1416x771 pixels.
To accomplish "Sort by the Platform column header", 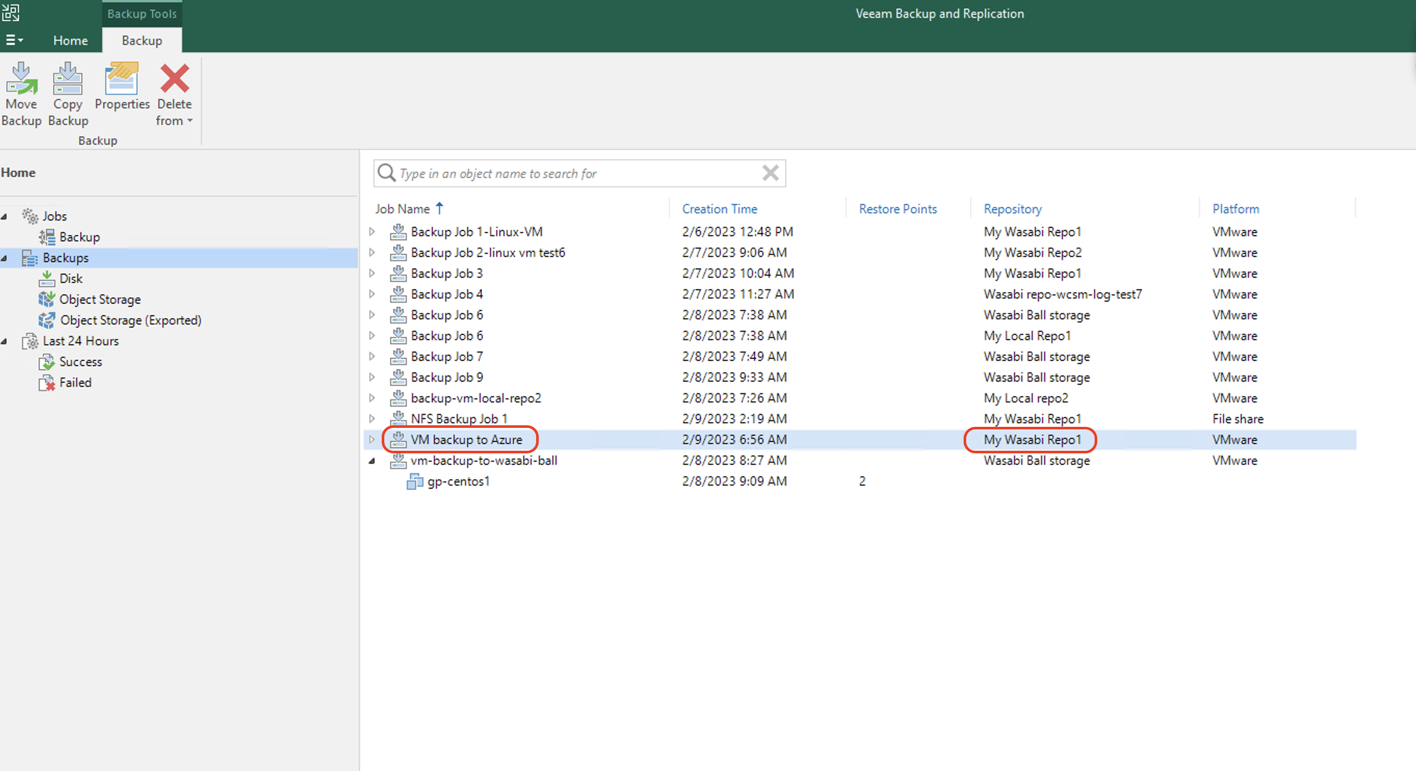I will (1236, 209).
